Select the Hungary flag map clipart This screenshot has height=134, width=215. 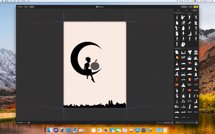coord(183,68)
